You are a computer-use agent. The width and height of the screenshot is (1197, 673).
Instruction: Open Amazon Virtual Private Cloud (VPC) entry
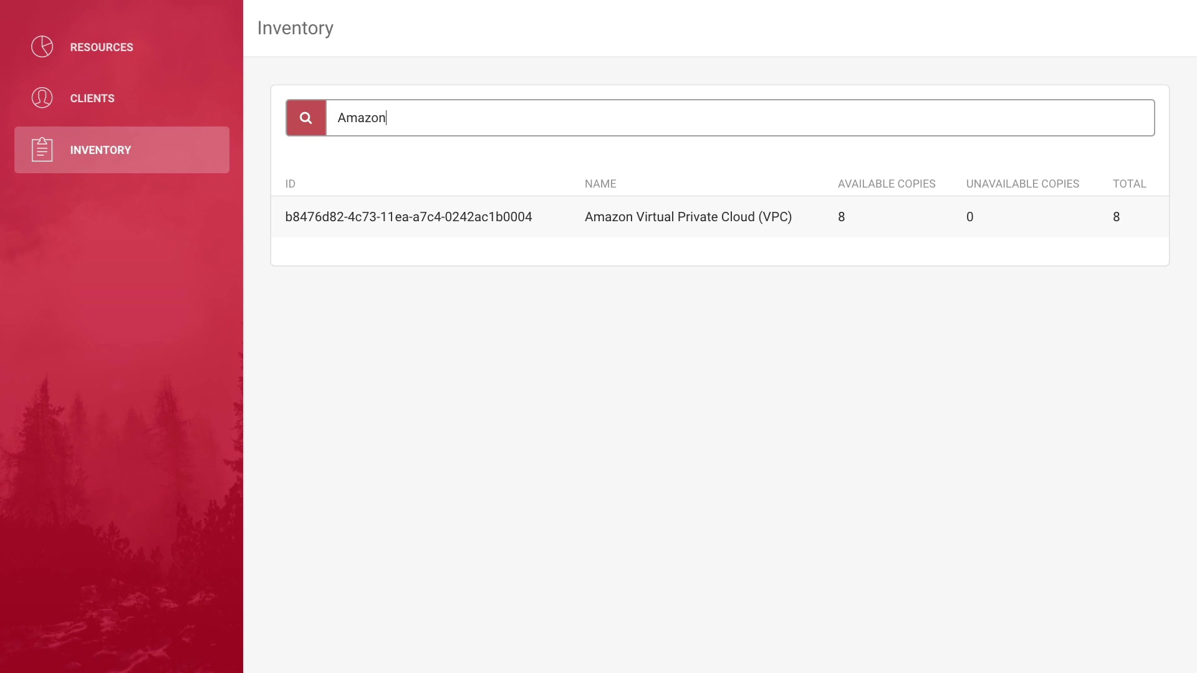pyautogui.click(x=688, y=217)
